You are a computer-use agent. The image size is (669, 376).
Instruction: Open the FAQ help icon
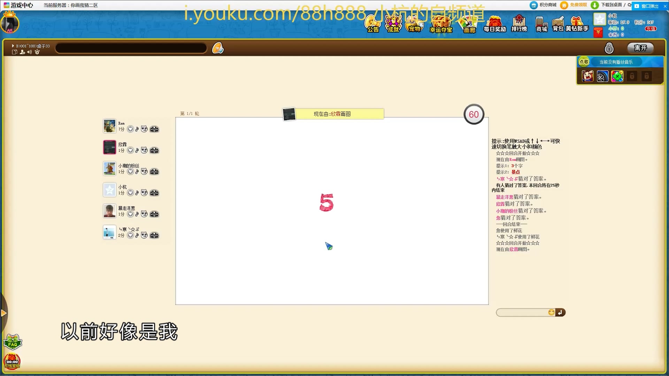13,342
